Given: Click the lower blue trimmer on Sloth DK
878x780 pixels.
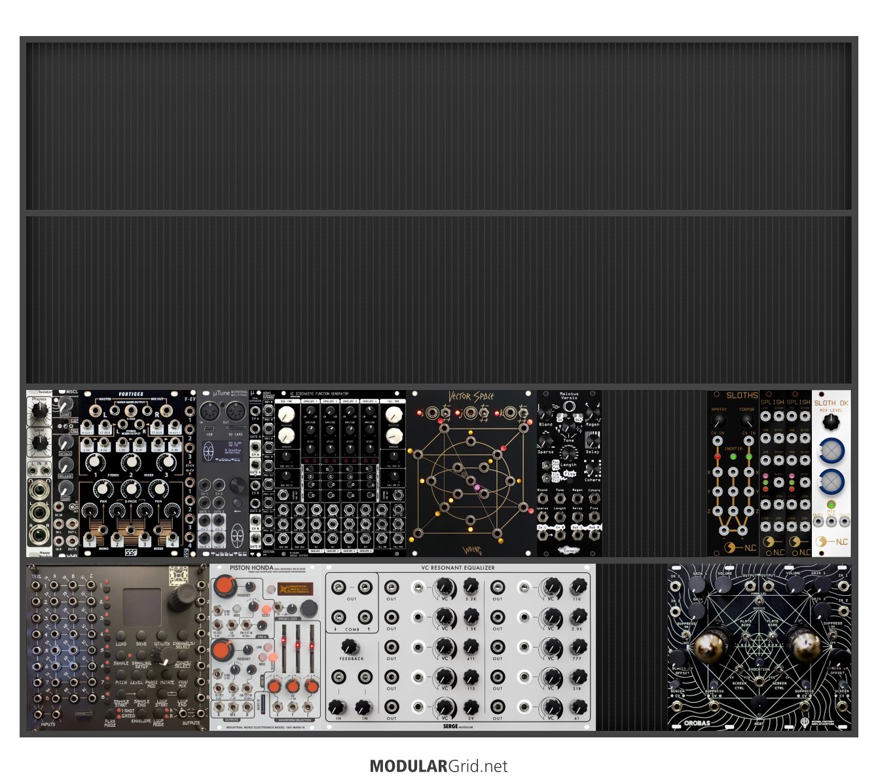Looking at the screenshot, I should click(832, 481).
